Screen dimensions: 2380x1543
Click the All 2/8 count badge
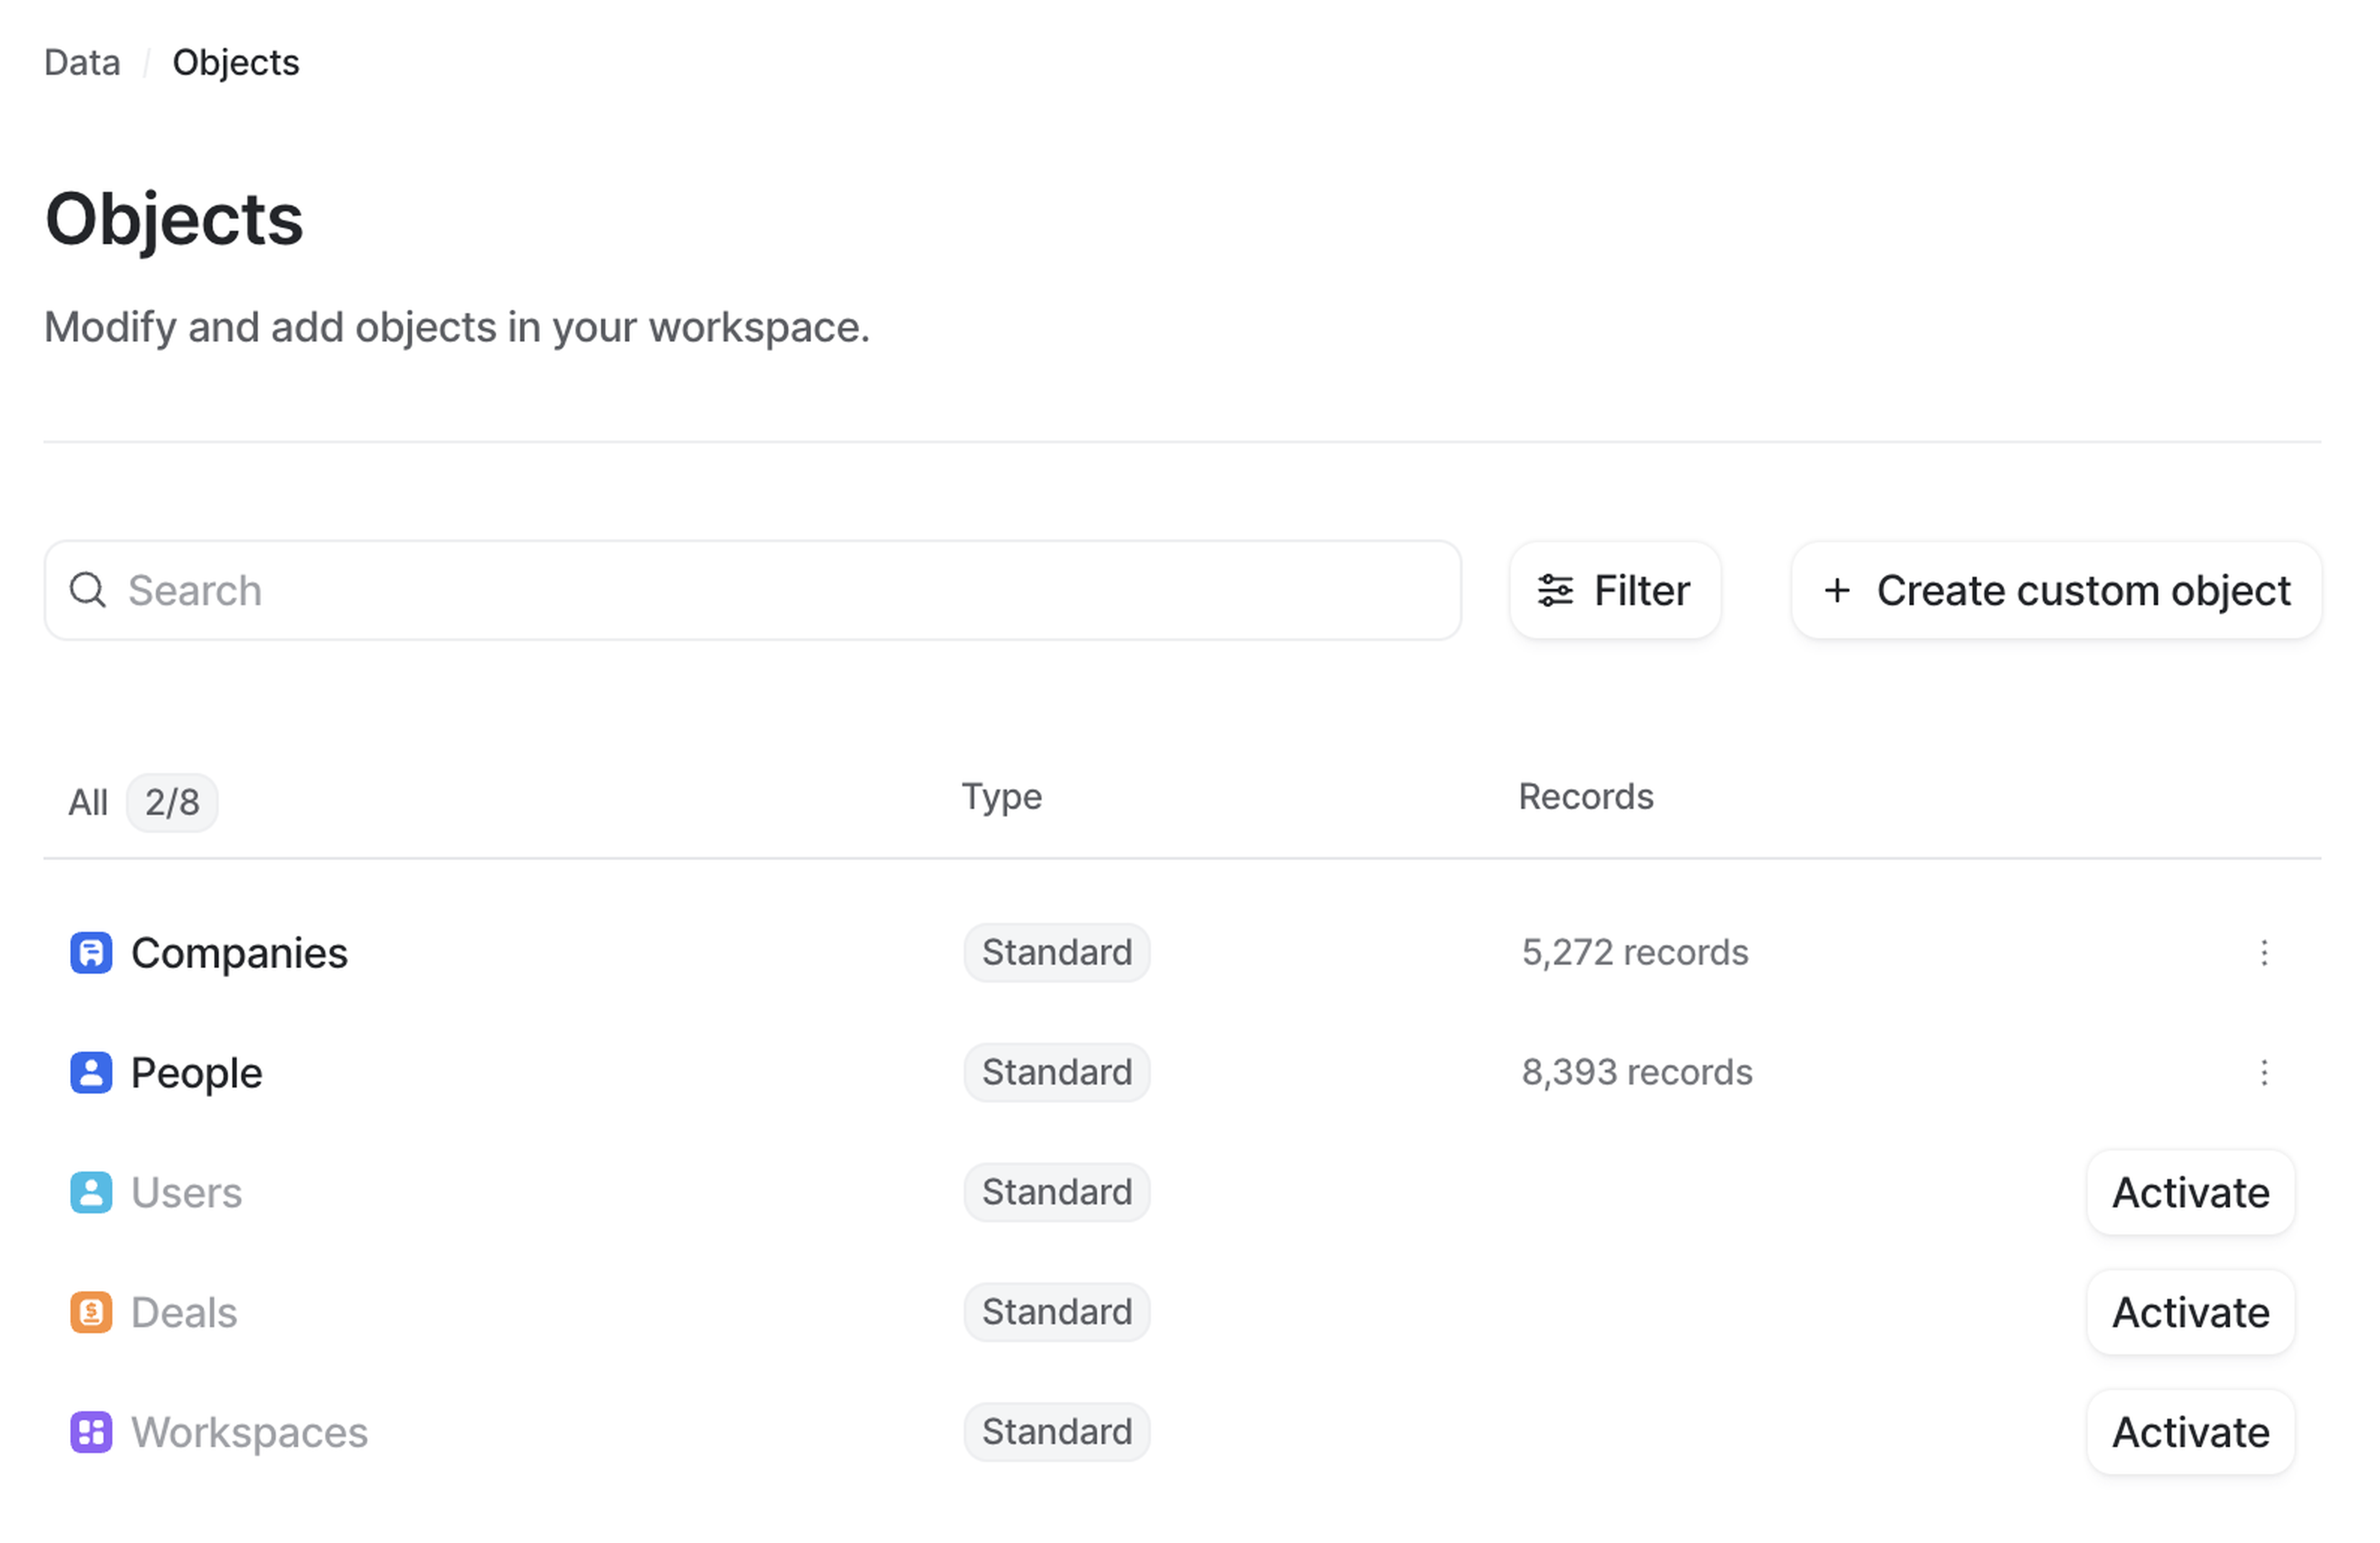click(x=172, y=803)
